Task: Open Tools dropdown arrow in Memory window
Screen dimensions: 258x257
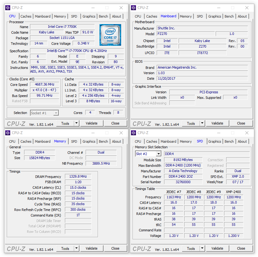Action: pos(77,248)
